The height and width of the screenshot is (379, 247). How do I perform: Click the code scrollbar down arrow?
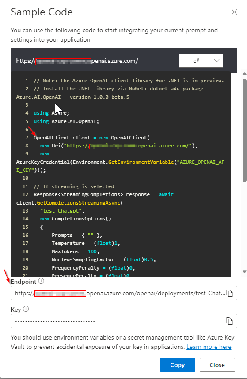point(244,272)
